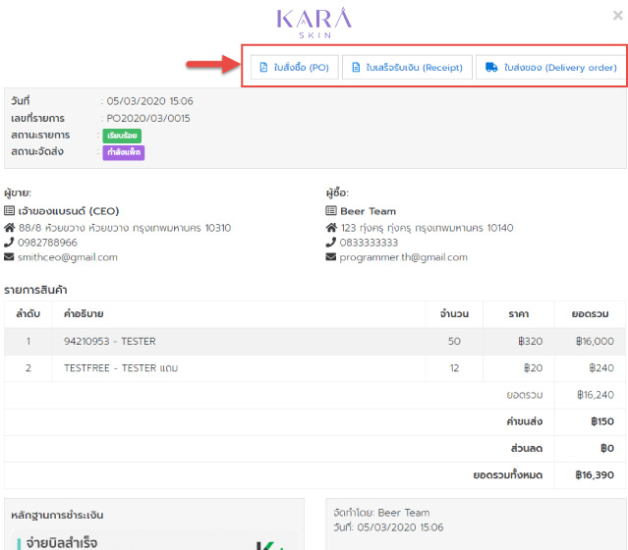
Task: Open the ใบเสร็จรับเงิน (Receipt) document
Action: 407,67
